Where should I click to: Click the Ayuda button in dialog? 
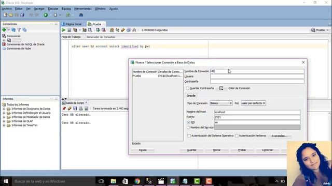(143, 150)
